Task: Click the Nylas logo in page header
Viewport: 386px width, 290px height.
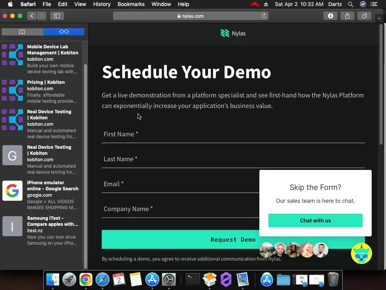Action: coord(233,33)
